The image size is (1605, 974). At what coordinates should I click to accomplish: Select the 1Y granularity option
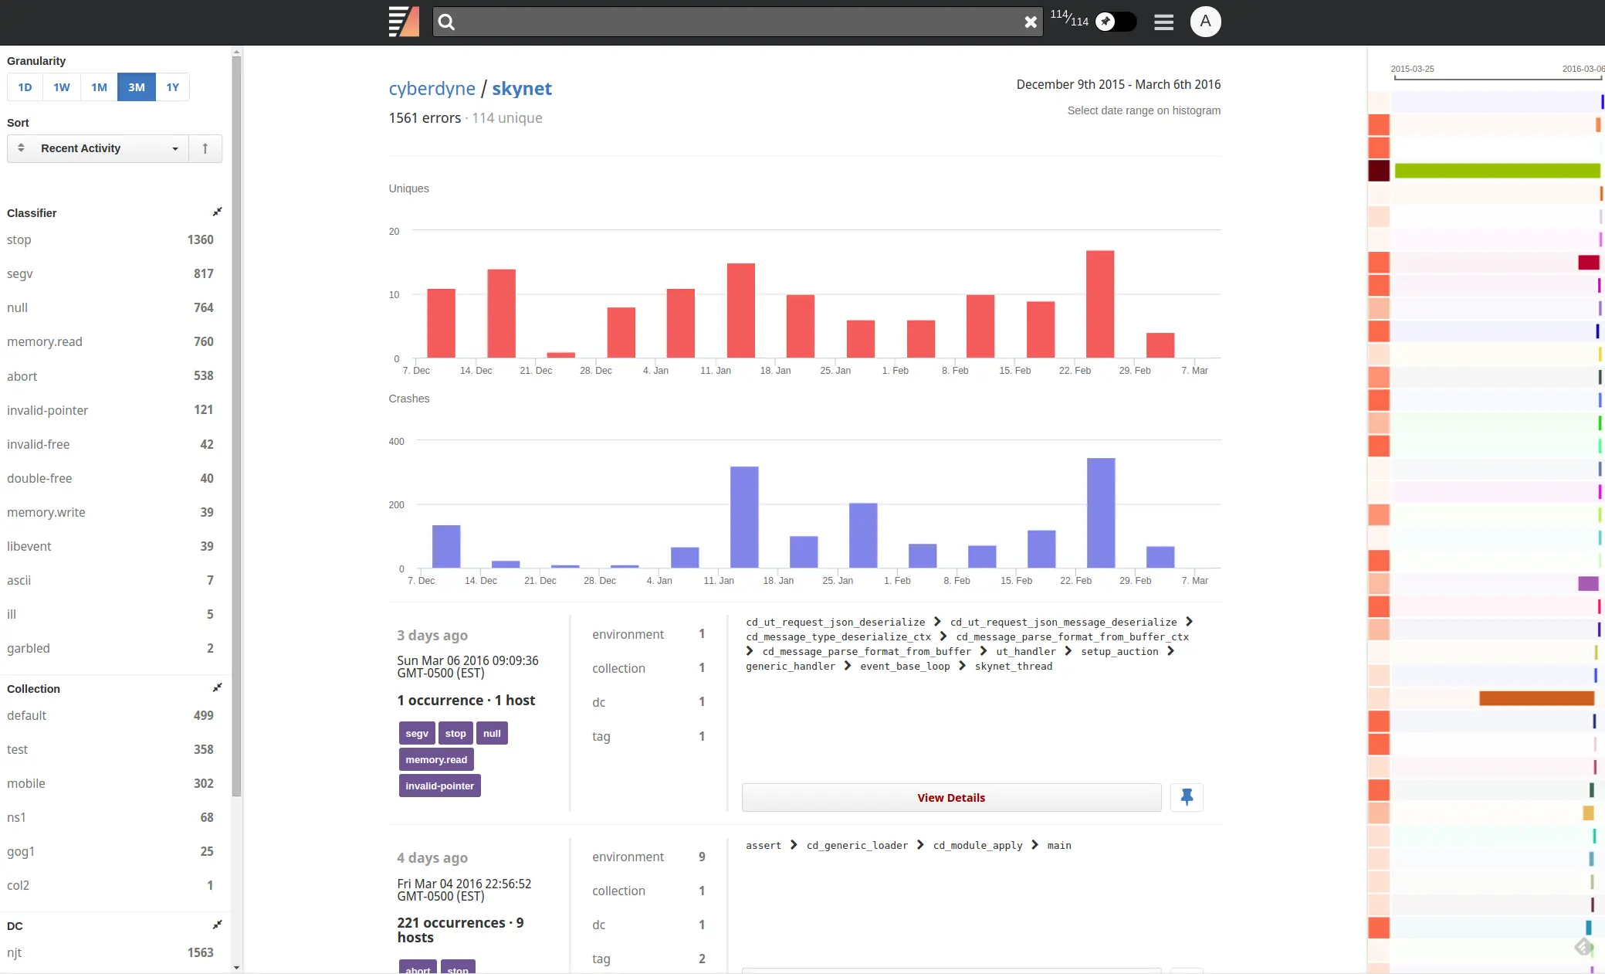173,87
